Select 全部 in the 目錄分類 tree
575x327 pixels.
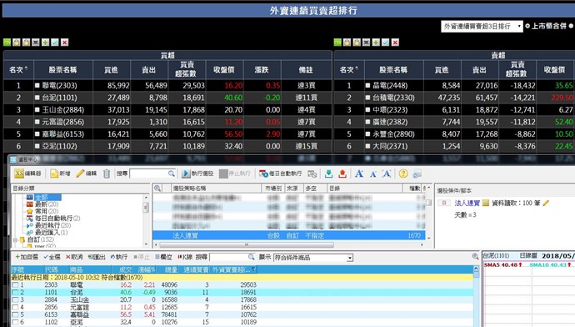pyautogui.click(x=47, y=198)
